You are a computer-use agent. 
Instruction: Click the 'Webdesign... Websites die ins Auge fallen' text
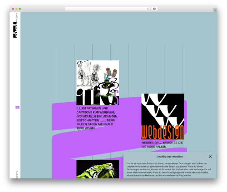[162, 144]
